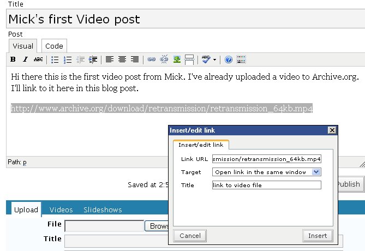Click the unlink icon in toolbar
365x251 pixels.
(164, 59)
